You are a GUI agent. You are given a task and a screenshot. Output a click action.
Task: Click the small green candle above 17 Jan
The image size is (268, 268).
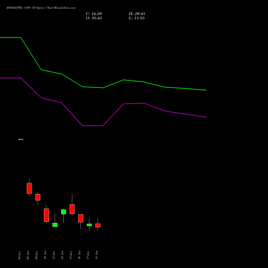click(90, 225)
